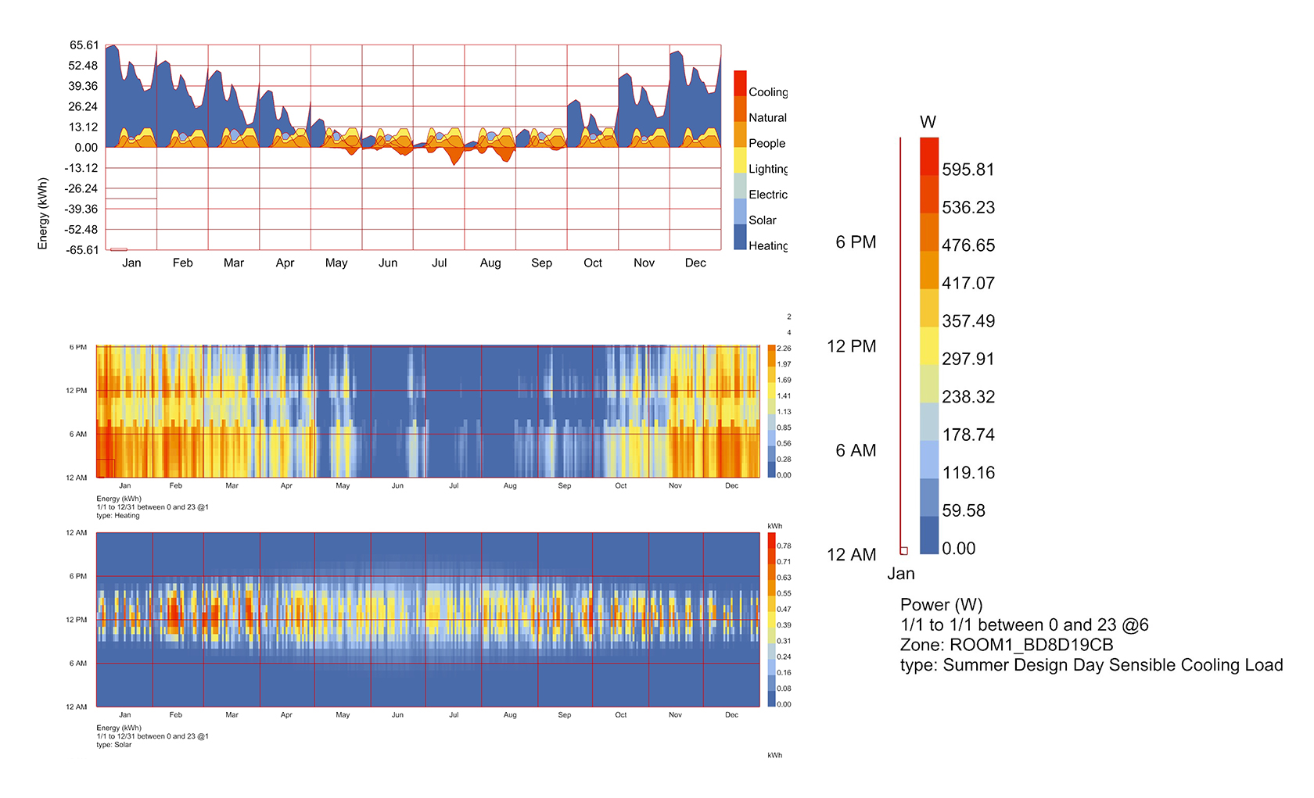Click the yellow Lighting legend swatch

pos(740,160)
